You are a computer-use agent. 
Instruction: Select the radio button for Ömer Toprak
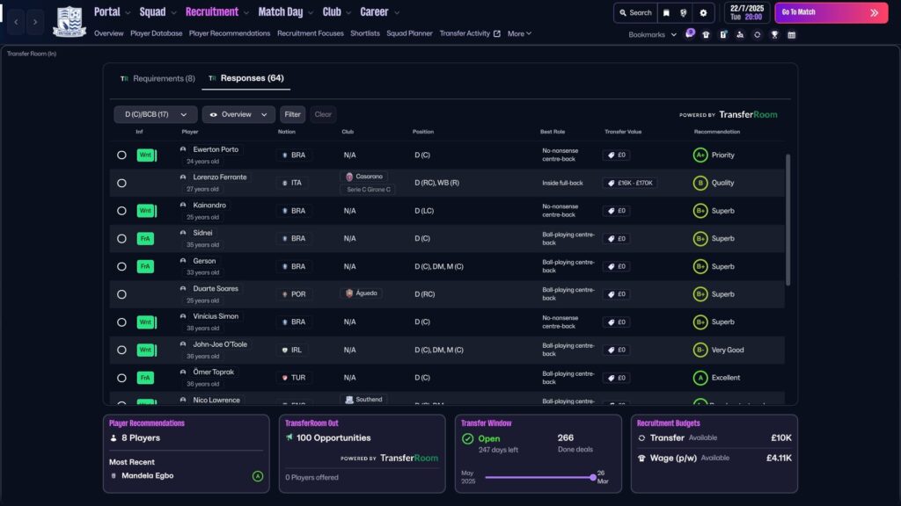(121, 378)
